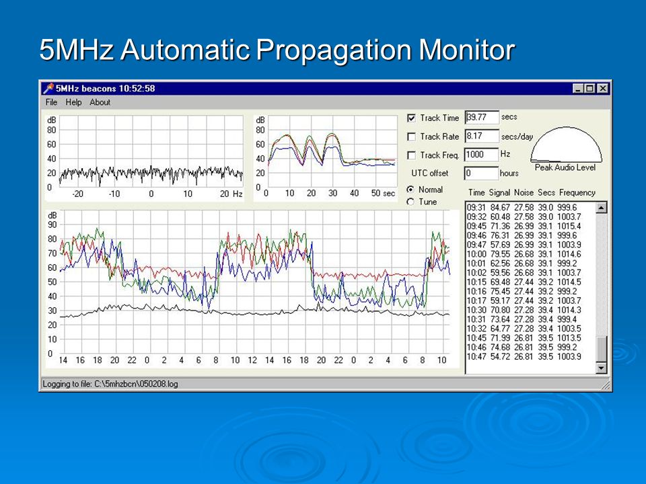This screenshot has height=484, width=646.
Task: Open the File menu
Action: (51, 102)
